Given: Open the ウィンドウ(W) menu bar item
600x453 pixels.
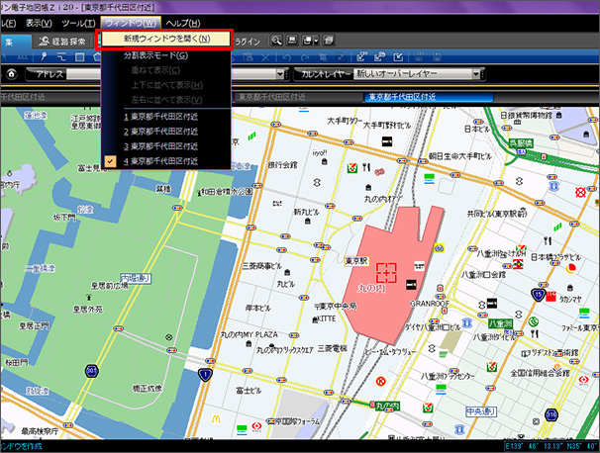Looking at the screenshot, I should (131, 24).
